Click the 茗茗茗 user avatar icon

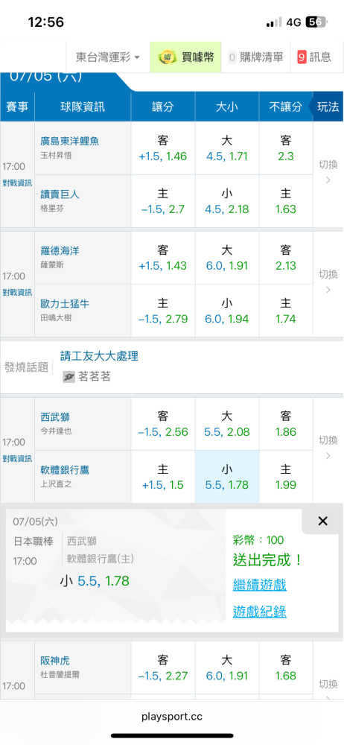69,377
